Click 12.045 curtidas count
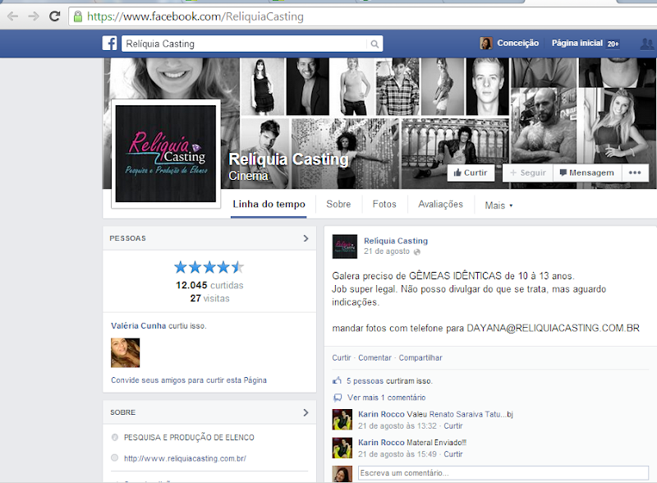Viewport: 657px width, 483px height. 209,286
